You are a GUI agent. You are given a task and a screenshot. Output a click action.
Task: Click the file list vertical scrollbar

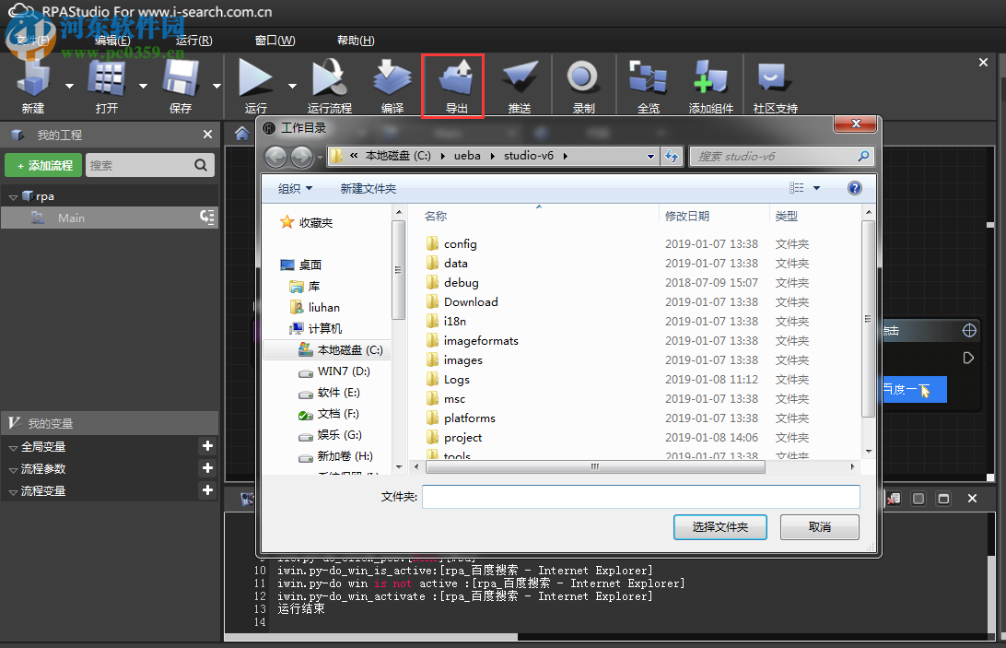tap(868, 319)
